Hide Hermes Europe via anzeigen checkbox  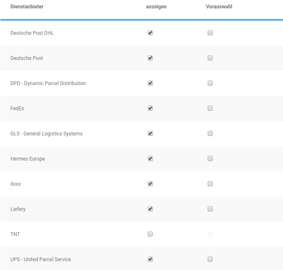(x=150, y=158)
